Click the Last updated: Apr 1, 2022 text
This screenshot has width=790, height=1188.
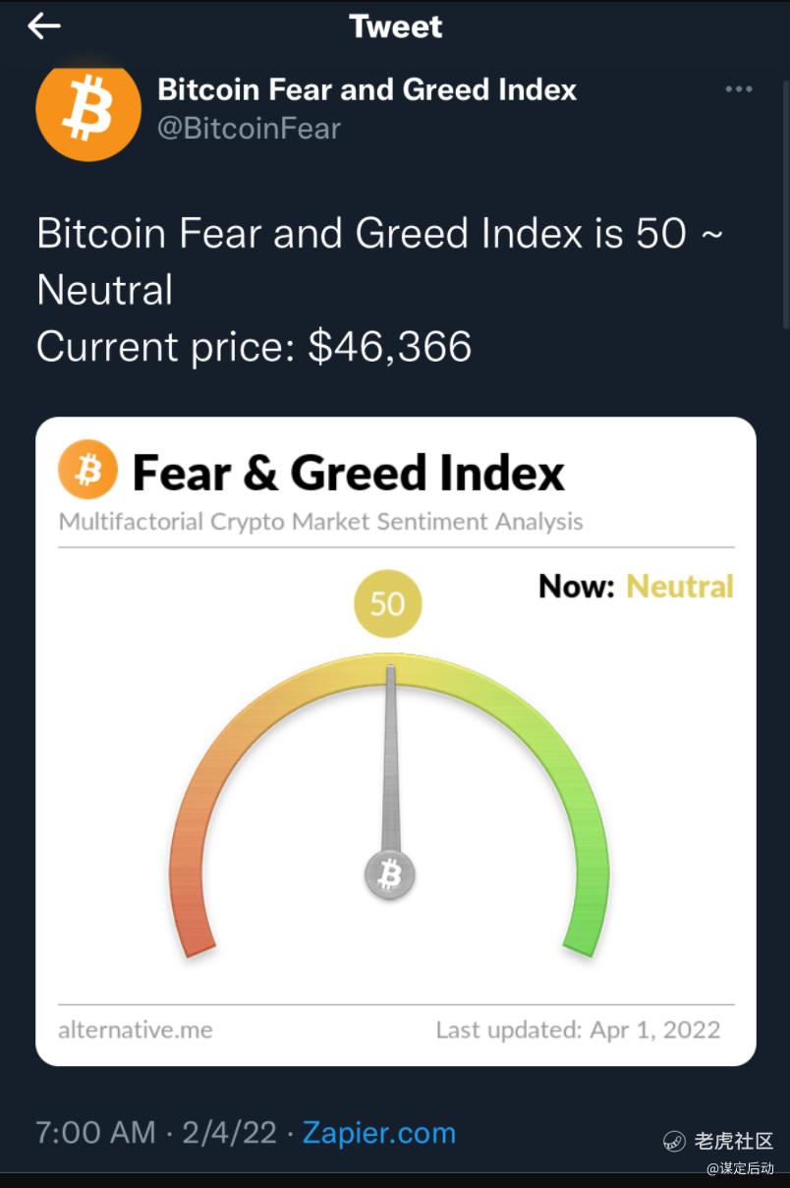tap(578, 1030)
